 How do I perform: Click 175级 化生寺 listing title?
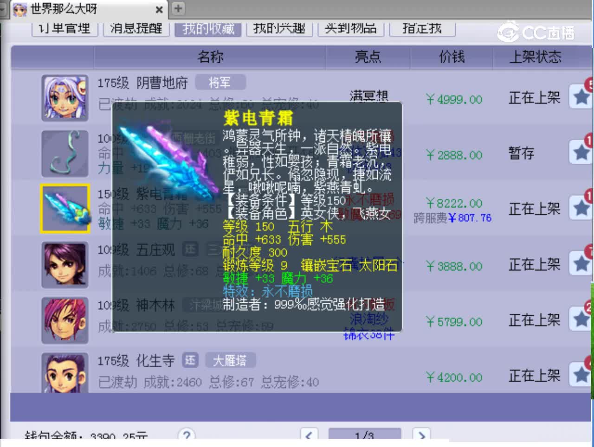pos(136,361)
